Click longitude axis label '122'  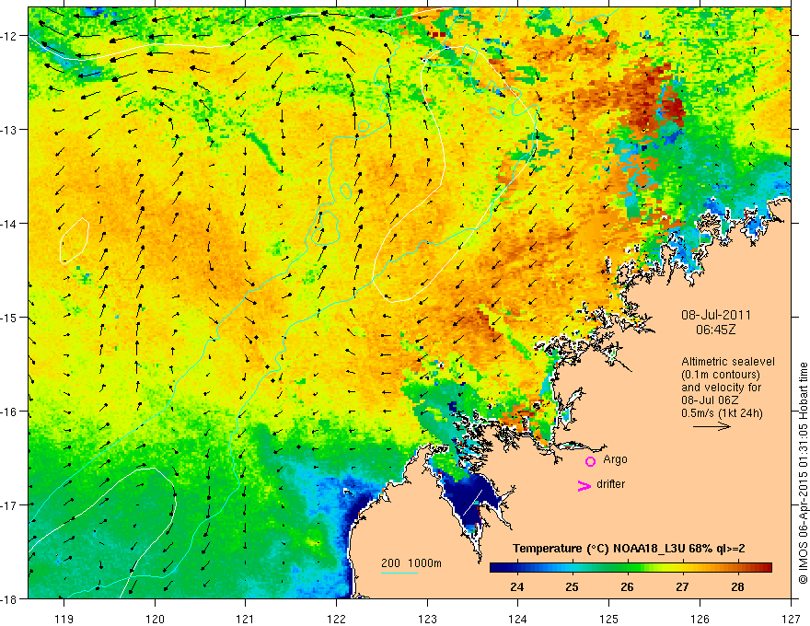[336, 619]
